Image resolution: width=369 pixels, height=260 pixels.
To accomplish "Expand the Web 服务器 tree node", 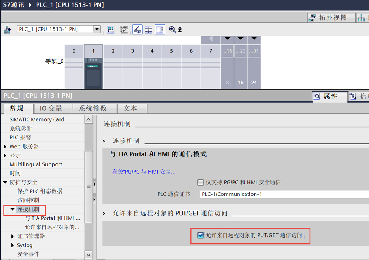I will pos(5,146).
